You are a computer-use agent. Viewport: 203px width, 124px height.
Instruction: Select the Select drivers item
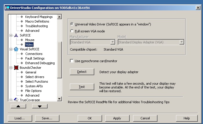coord(35,77)
